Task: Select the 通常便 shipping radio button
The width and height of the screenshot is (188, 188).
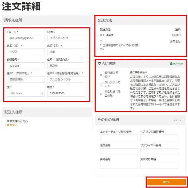Action: [101, 35]
